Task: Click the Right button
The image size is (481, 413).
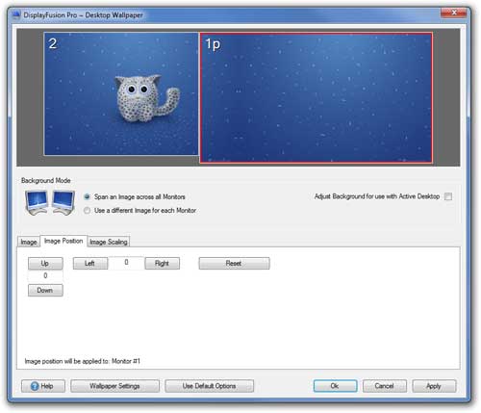Action: [162, 264]
